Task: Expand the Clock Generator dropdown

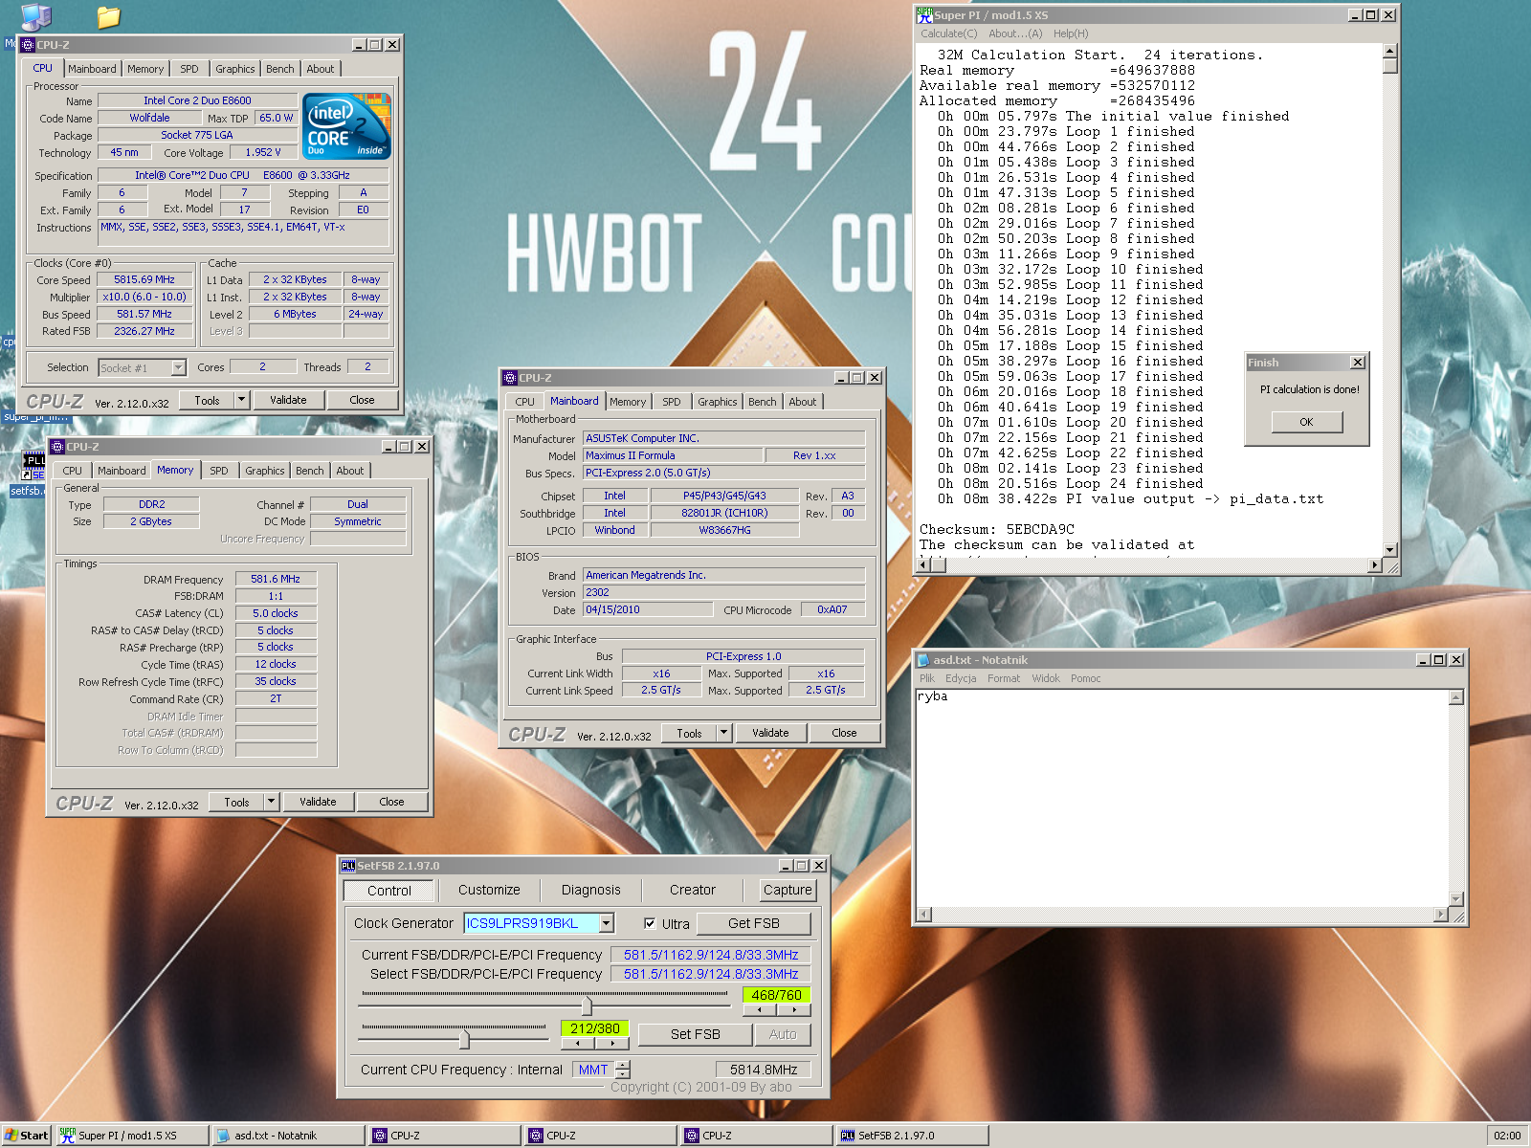Action: tap(606, 923)
